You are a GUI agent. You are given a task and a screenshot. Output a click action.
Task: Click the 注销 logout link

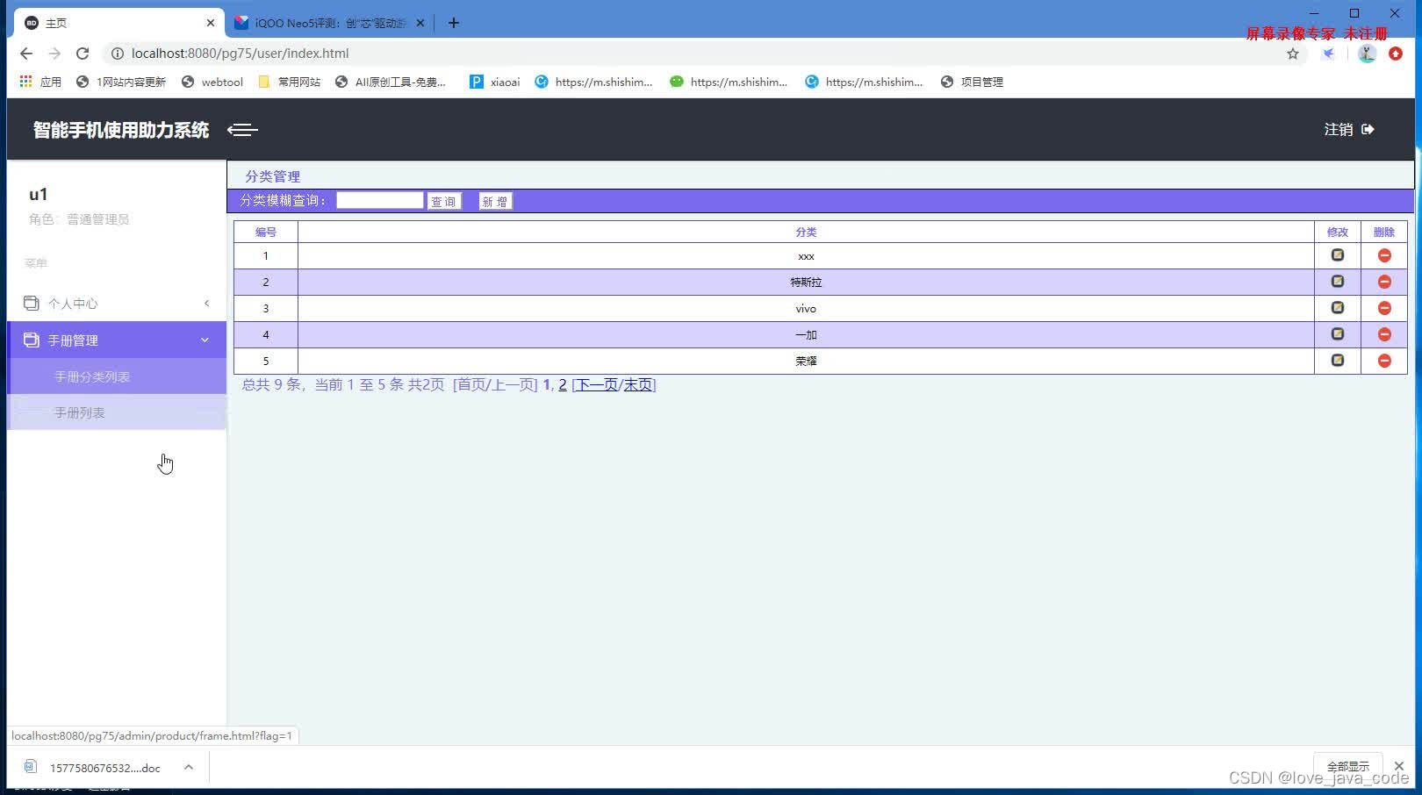[x=1339, y=129]
